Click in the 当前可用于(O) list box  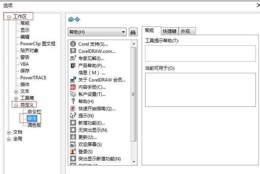click(x=200, y=90)
